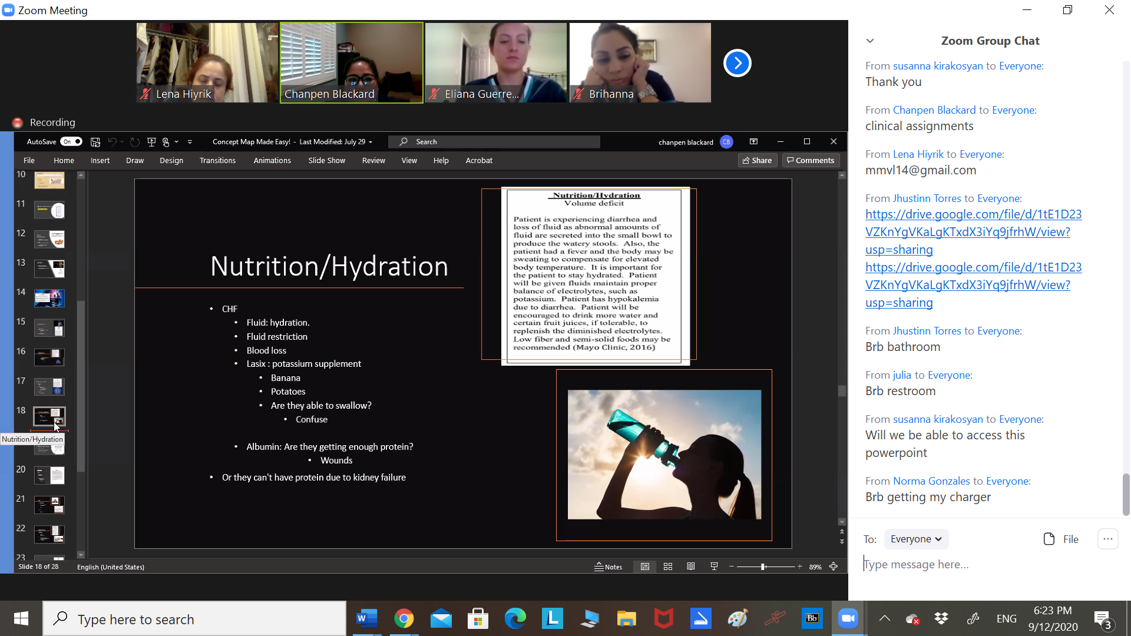The image size is (1131, 636).
Task: Click the search magnifier icon in PowerPoint
Action: pyautogui.click(x=404, y=142)
